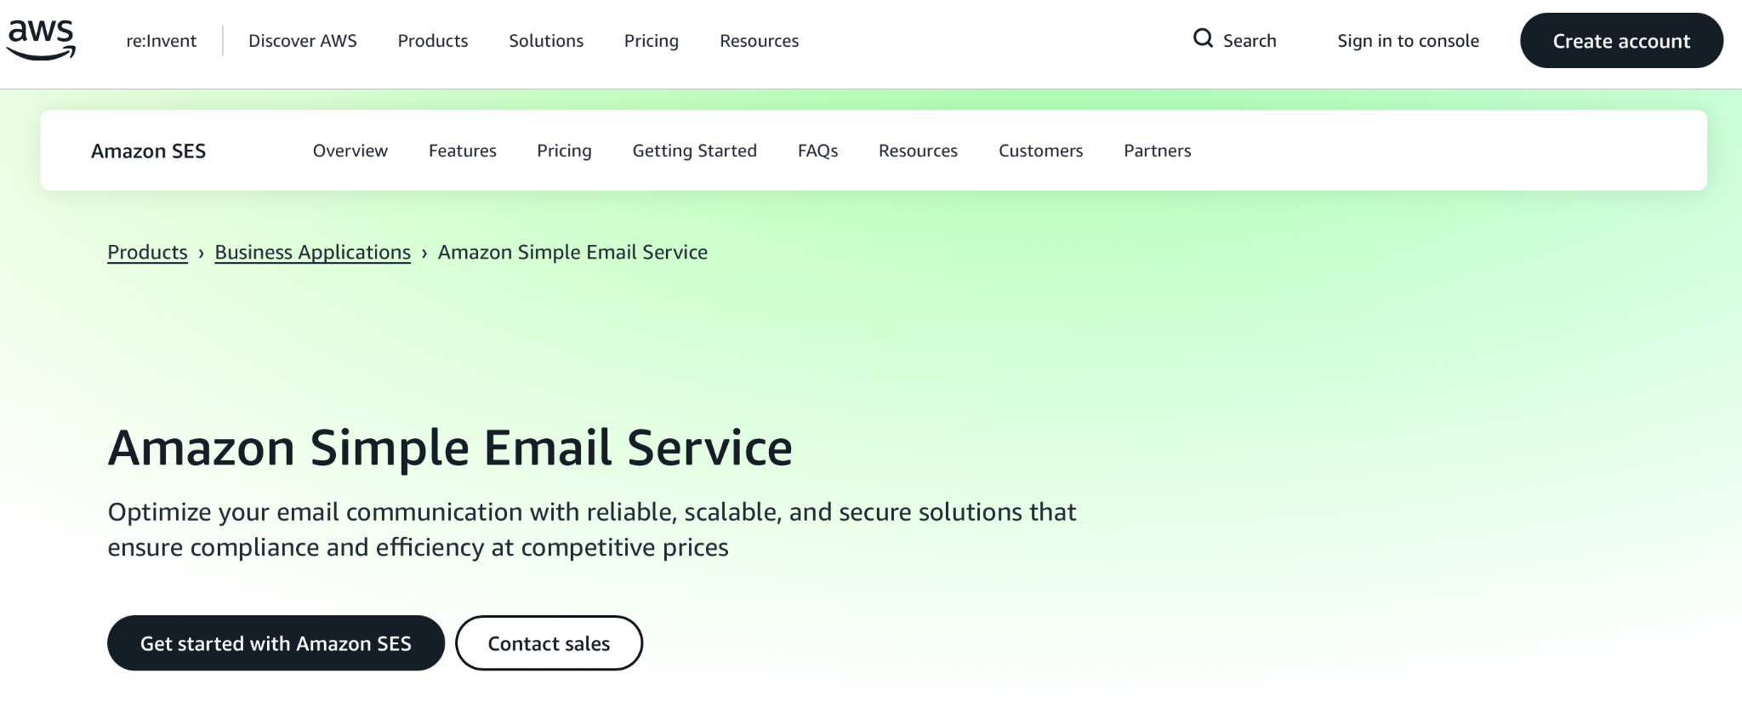Open the Partners tab
This screenshot has width=1742, height=702.
(x=1157, y=151)
